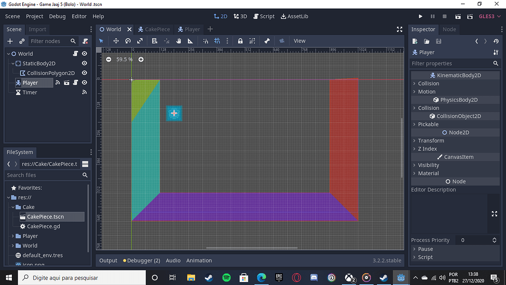Instance a child scene with link icon
This screenshot has width=506, height=285.
click(22, 41)
